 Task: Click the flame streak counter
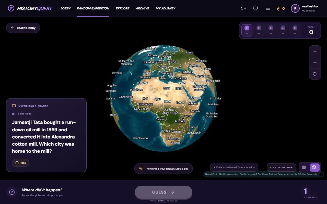[x=281, y=8]
